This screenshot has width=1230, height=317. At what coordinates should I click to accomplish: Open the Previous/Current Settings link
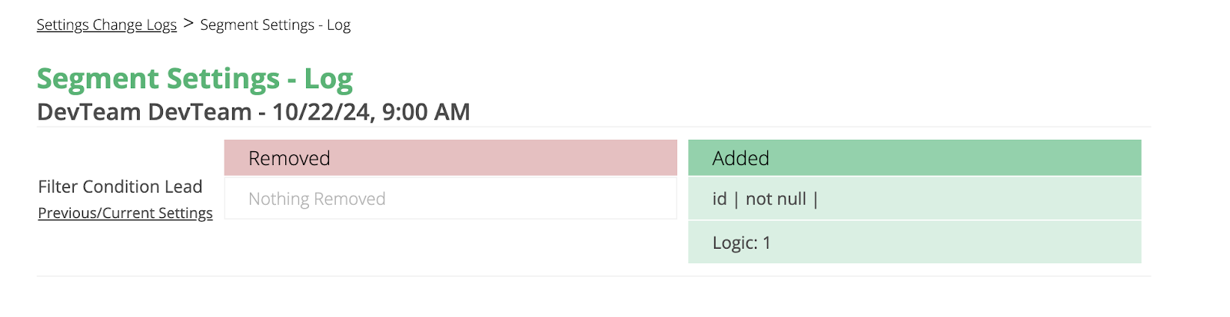(125, 213)
